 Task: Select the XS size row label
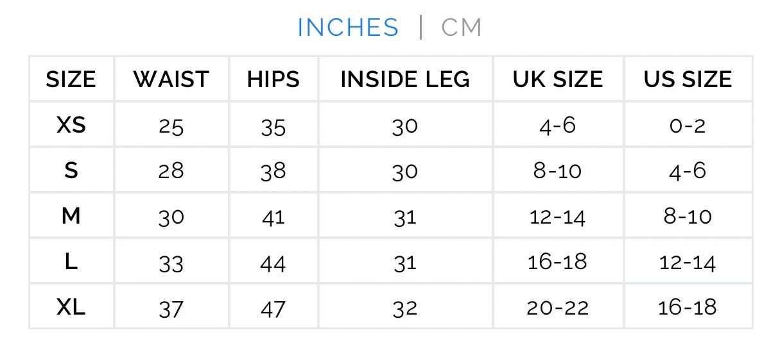pos(71,125)
